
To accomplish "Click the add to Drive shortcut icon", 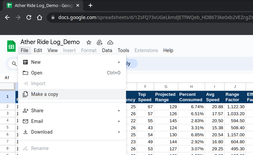I will [100, 42].
